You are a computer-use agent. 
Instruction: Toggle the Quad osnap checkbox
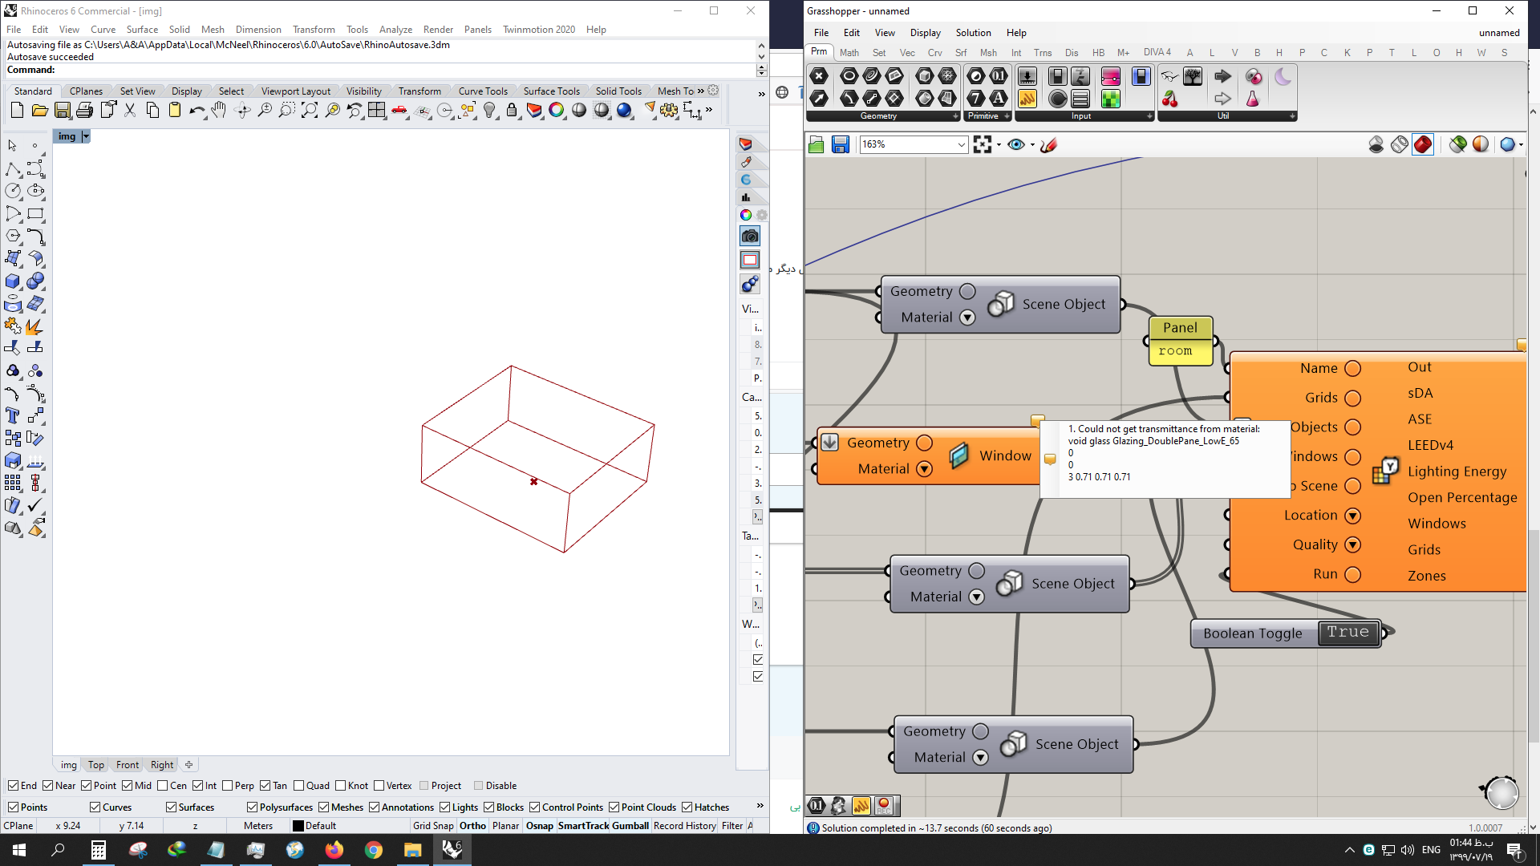(298, 786)
